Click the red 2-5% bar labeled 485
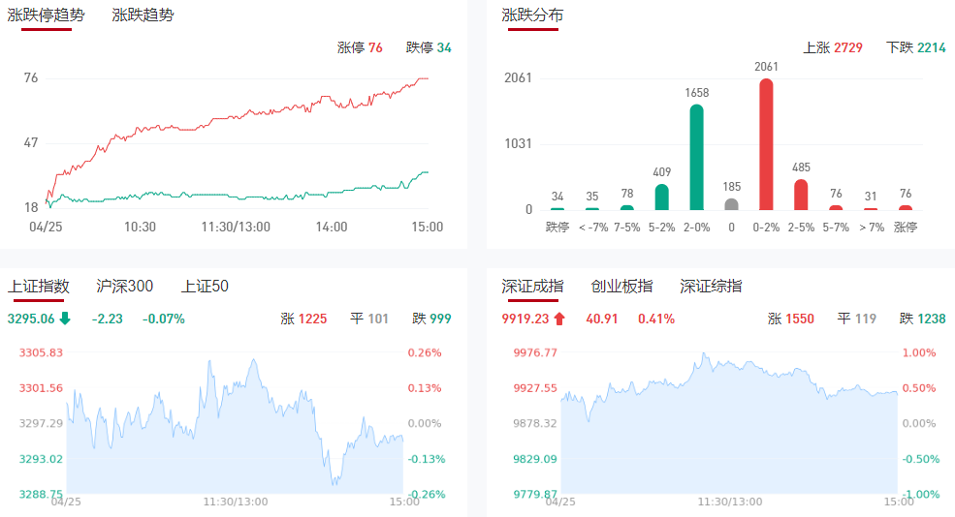Image resolution: width=955 pixels, height=517 pixels. pyautogui.click(x=801, y=195)
